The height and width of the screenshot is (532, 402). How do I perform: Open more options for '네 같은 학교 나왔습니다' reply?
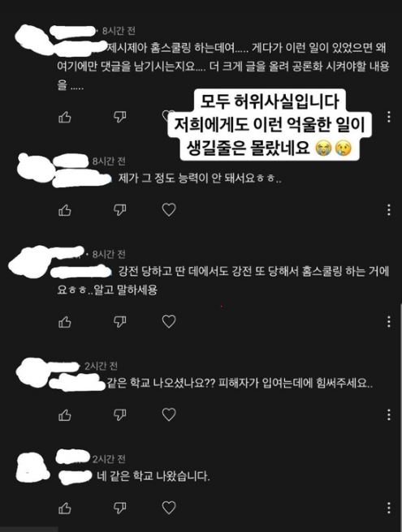coord(389,508)
